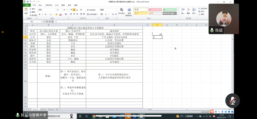The image size is (257, 119).
Task: Toggle wrap text (自动换行)
Action: (91, 10)
